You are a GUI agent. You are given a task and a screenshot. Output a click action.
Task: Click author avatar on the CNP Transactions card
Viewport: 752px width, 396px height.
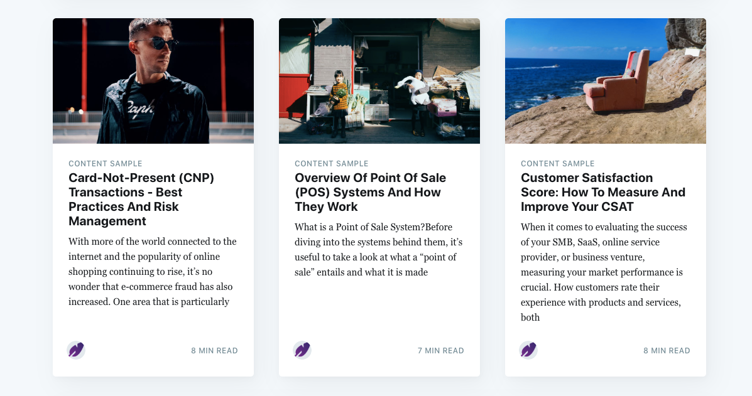point(76,350)
